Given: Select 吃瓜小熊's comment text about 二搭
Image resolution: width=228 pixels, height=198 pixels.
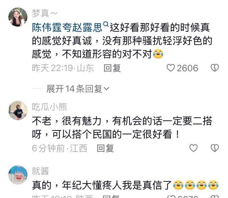Looking at the screenshot, I should (x=122, y=127).
